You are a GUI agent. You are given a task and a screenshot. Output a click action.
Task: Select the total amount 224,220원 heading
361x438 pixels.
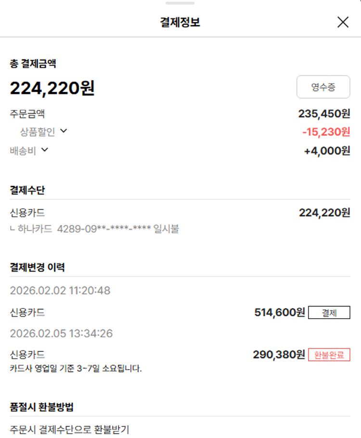52,88
